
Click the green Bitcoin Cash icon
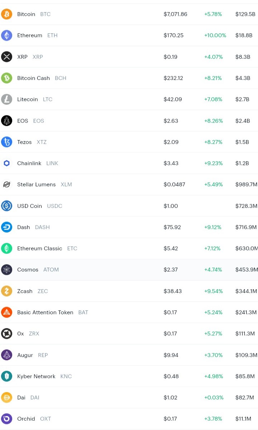tap(6, 78)
